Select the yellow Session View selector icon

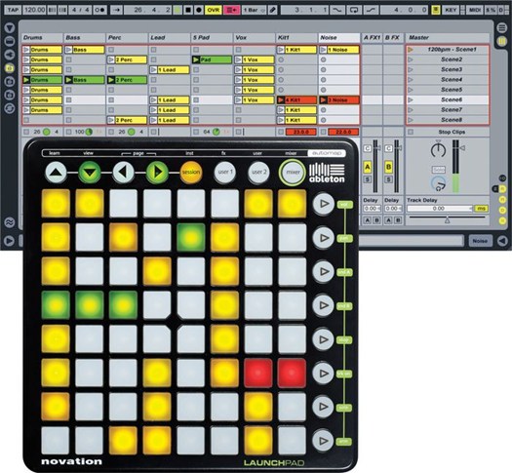click(x=501, y=41)
